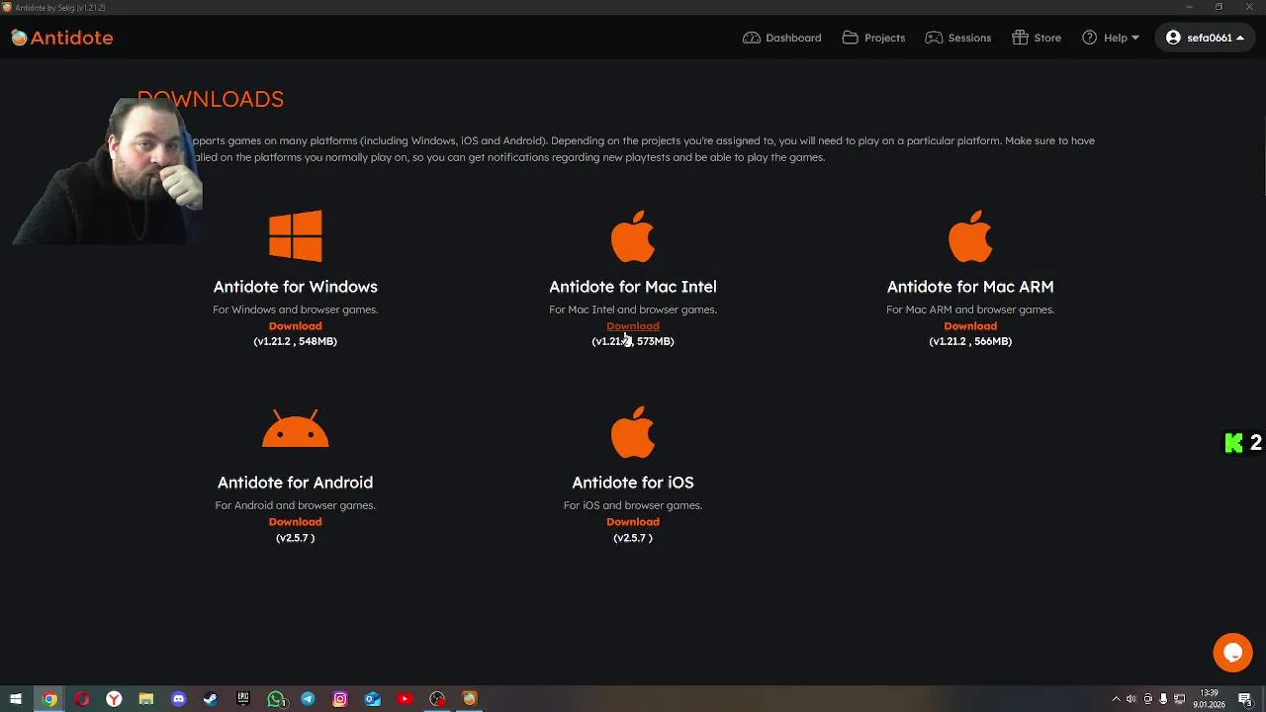The width and height of the screenshot is (1266, 712).
Task: Select the 'Antidote for iOS' heading
Action: (x=633, y=483)
